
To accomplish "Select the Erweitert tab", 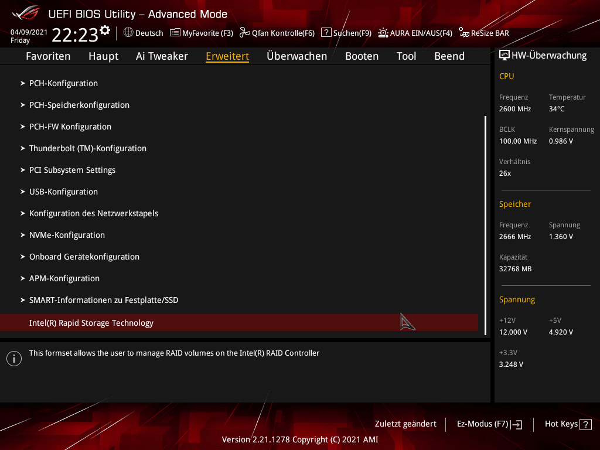I will coord(227,56).
